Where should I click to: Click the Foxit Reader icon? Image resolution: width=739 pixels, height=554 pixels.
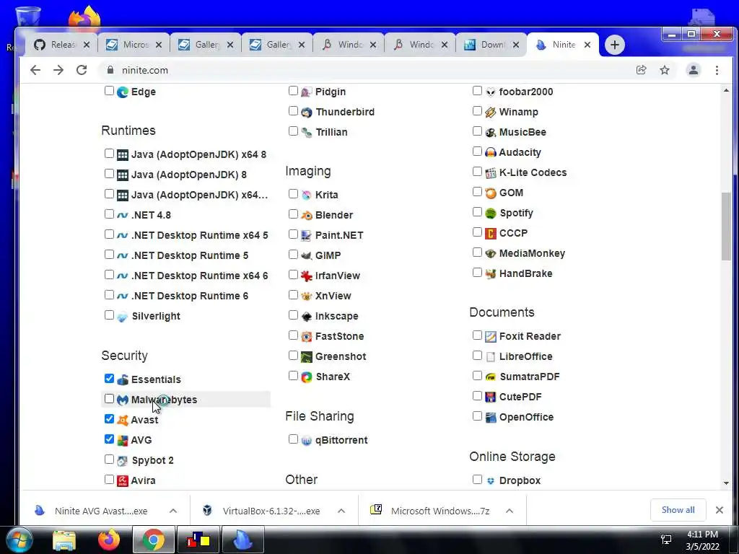[491, 336]
